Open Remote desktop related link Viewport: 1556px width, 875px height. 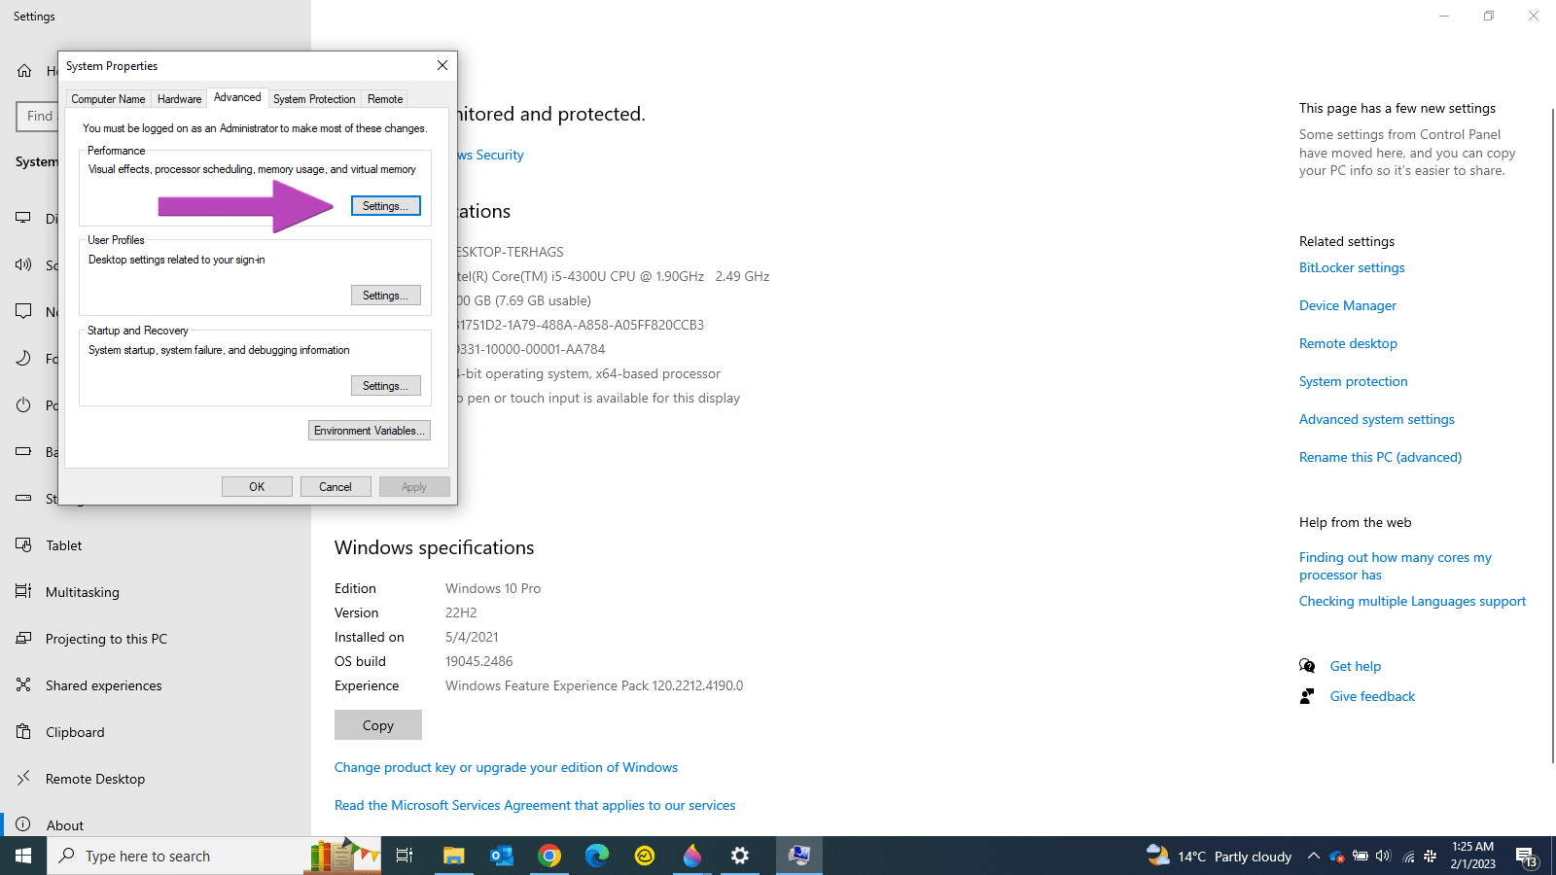point(1348,343)
